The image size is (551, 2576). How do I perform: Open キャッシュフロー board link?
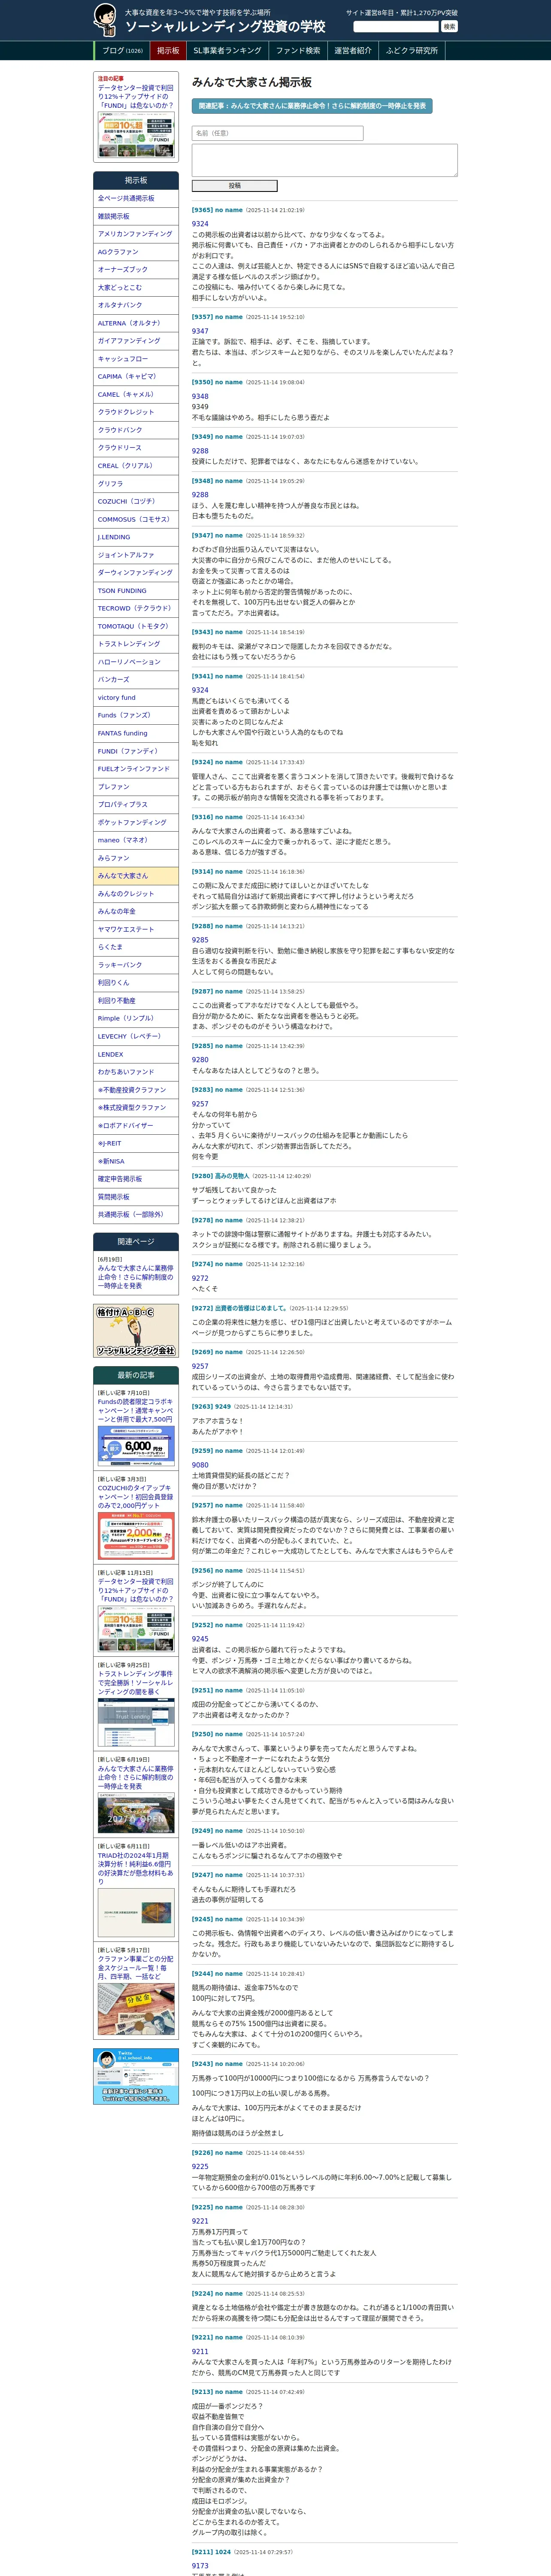[x=136, y=359]
